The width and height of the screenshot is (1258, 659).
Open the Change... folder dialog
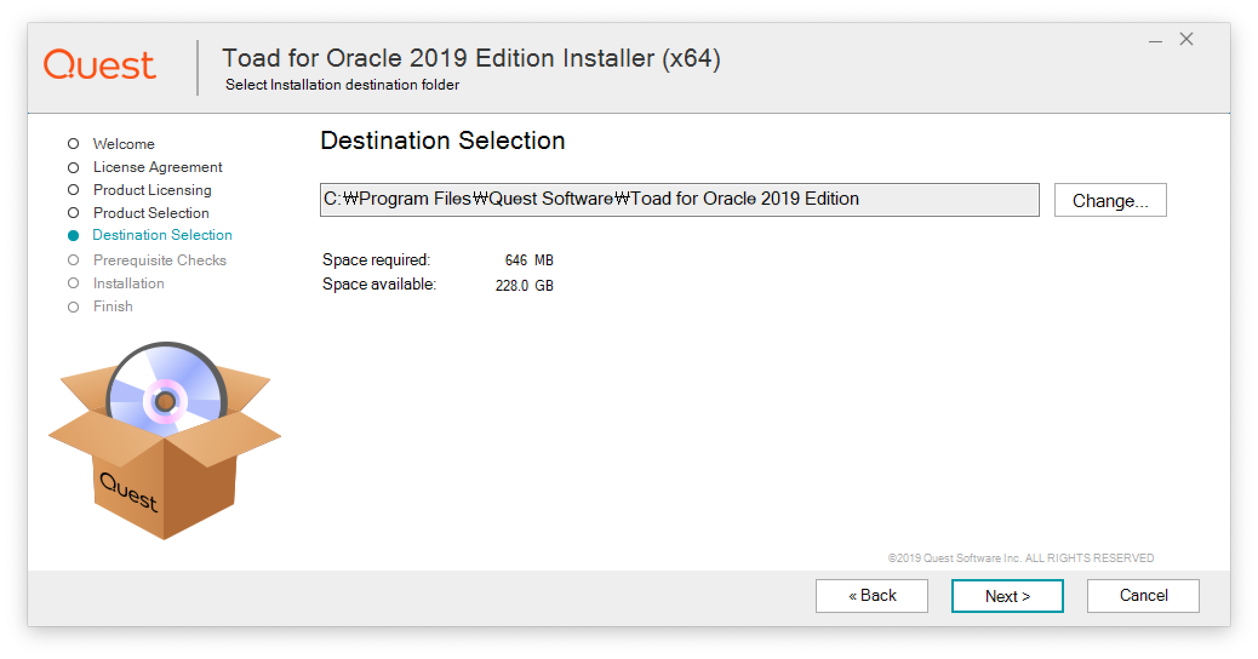click(1110, 200)
